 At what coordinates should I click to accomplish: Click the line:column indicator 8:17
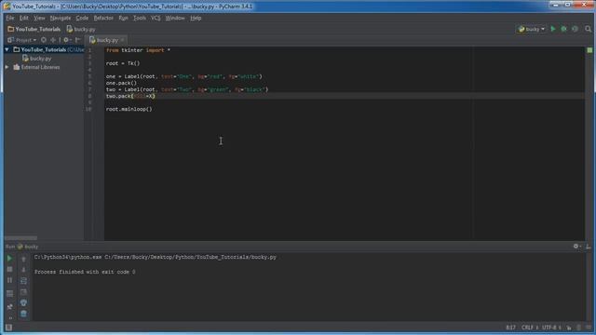511,328
